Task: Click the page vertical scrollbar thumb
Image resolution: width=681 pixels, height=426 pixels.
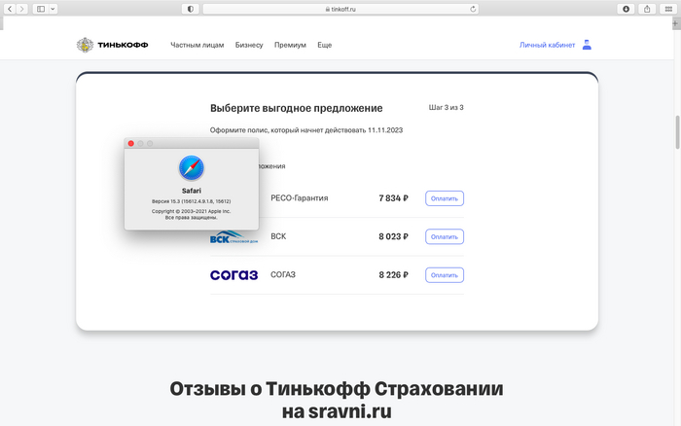Action: click(677, 132)
